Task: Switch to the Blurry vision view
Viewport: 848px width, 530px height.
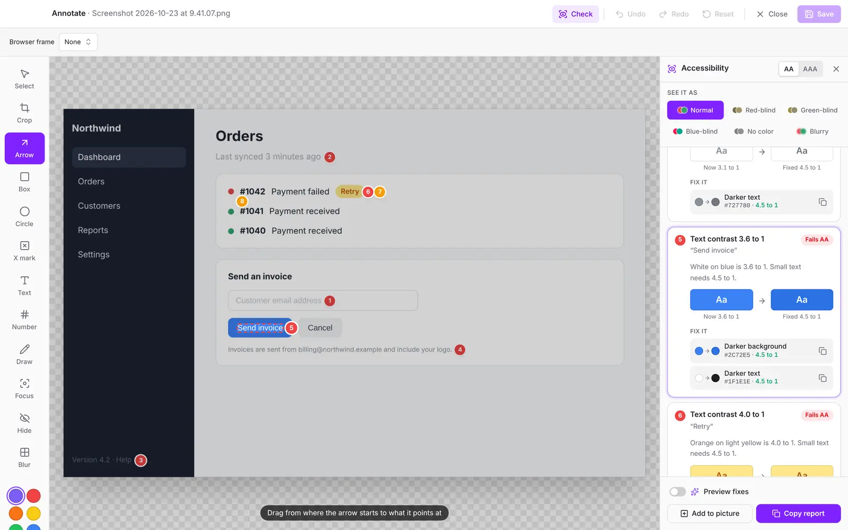Action: click(812, 131)
